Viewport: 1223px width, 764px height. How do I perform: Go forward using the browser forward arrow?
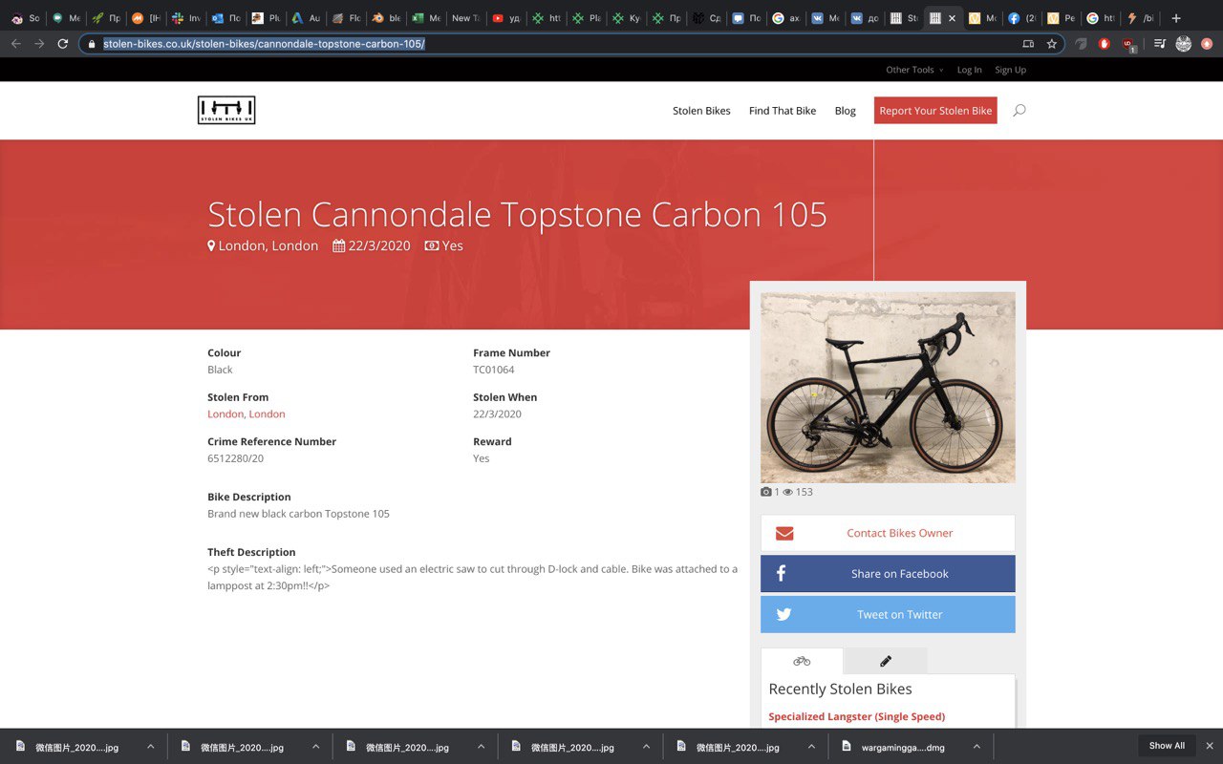point(39,44)
